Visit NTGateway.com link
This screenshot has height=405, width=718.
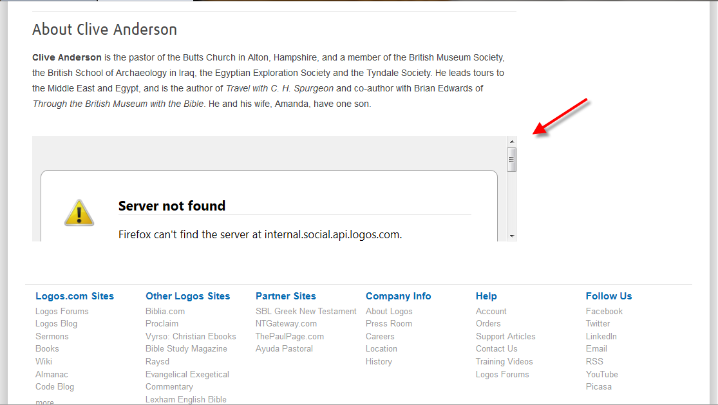pos(286,323)
